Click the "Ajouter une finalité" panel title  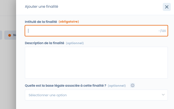[x=41, y=7]
